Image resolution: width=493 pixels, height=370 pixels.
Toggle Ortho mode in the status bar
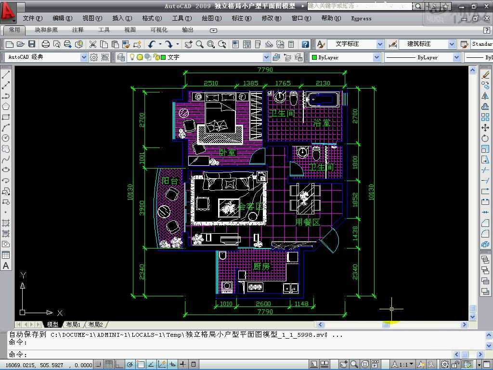(x=119, y=364)
